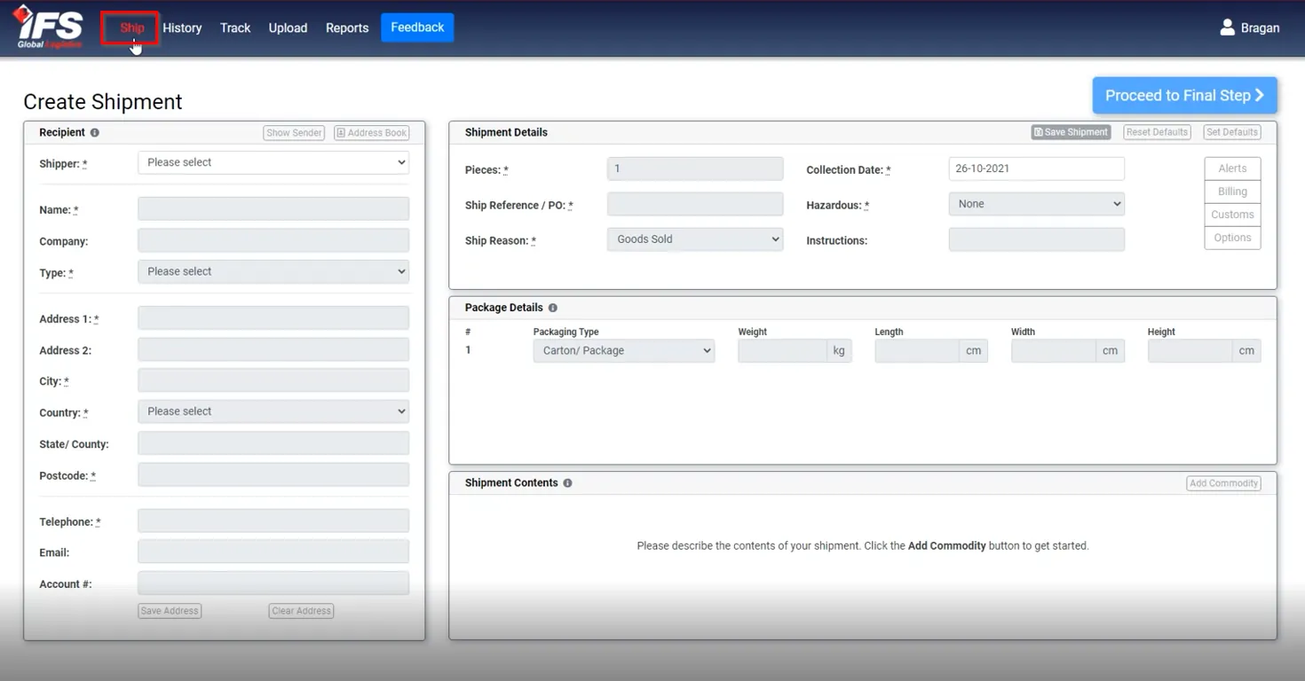The image size is (1305, 681).
Task: Open the Alerts side tab
Action: pyautogui.click(x=1232, y=168)
